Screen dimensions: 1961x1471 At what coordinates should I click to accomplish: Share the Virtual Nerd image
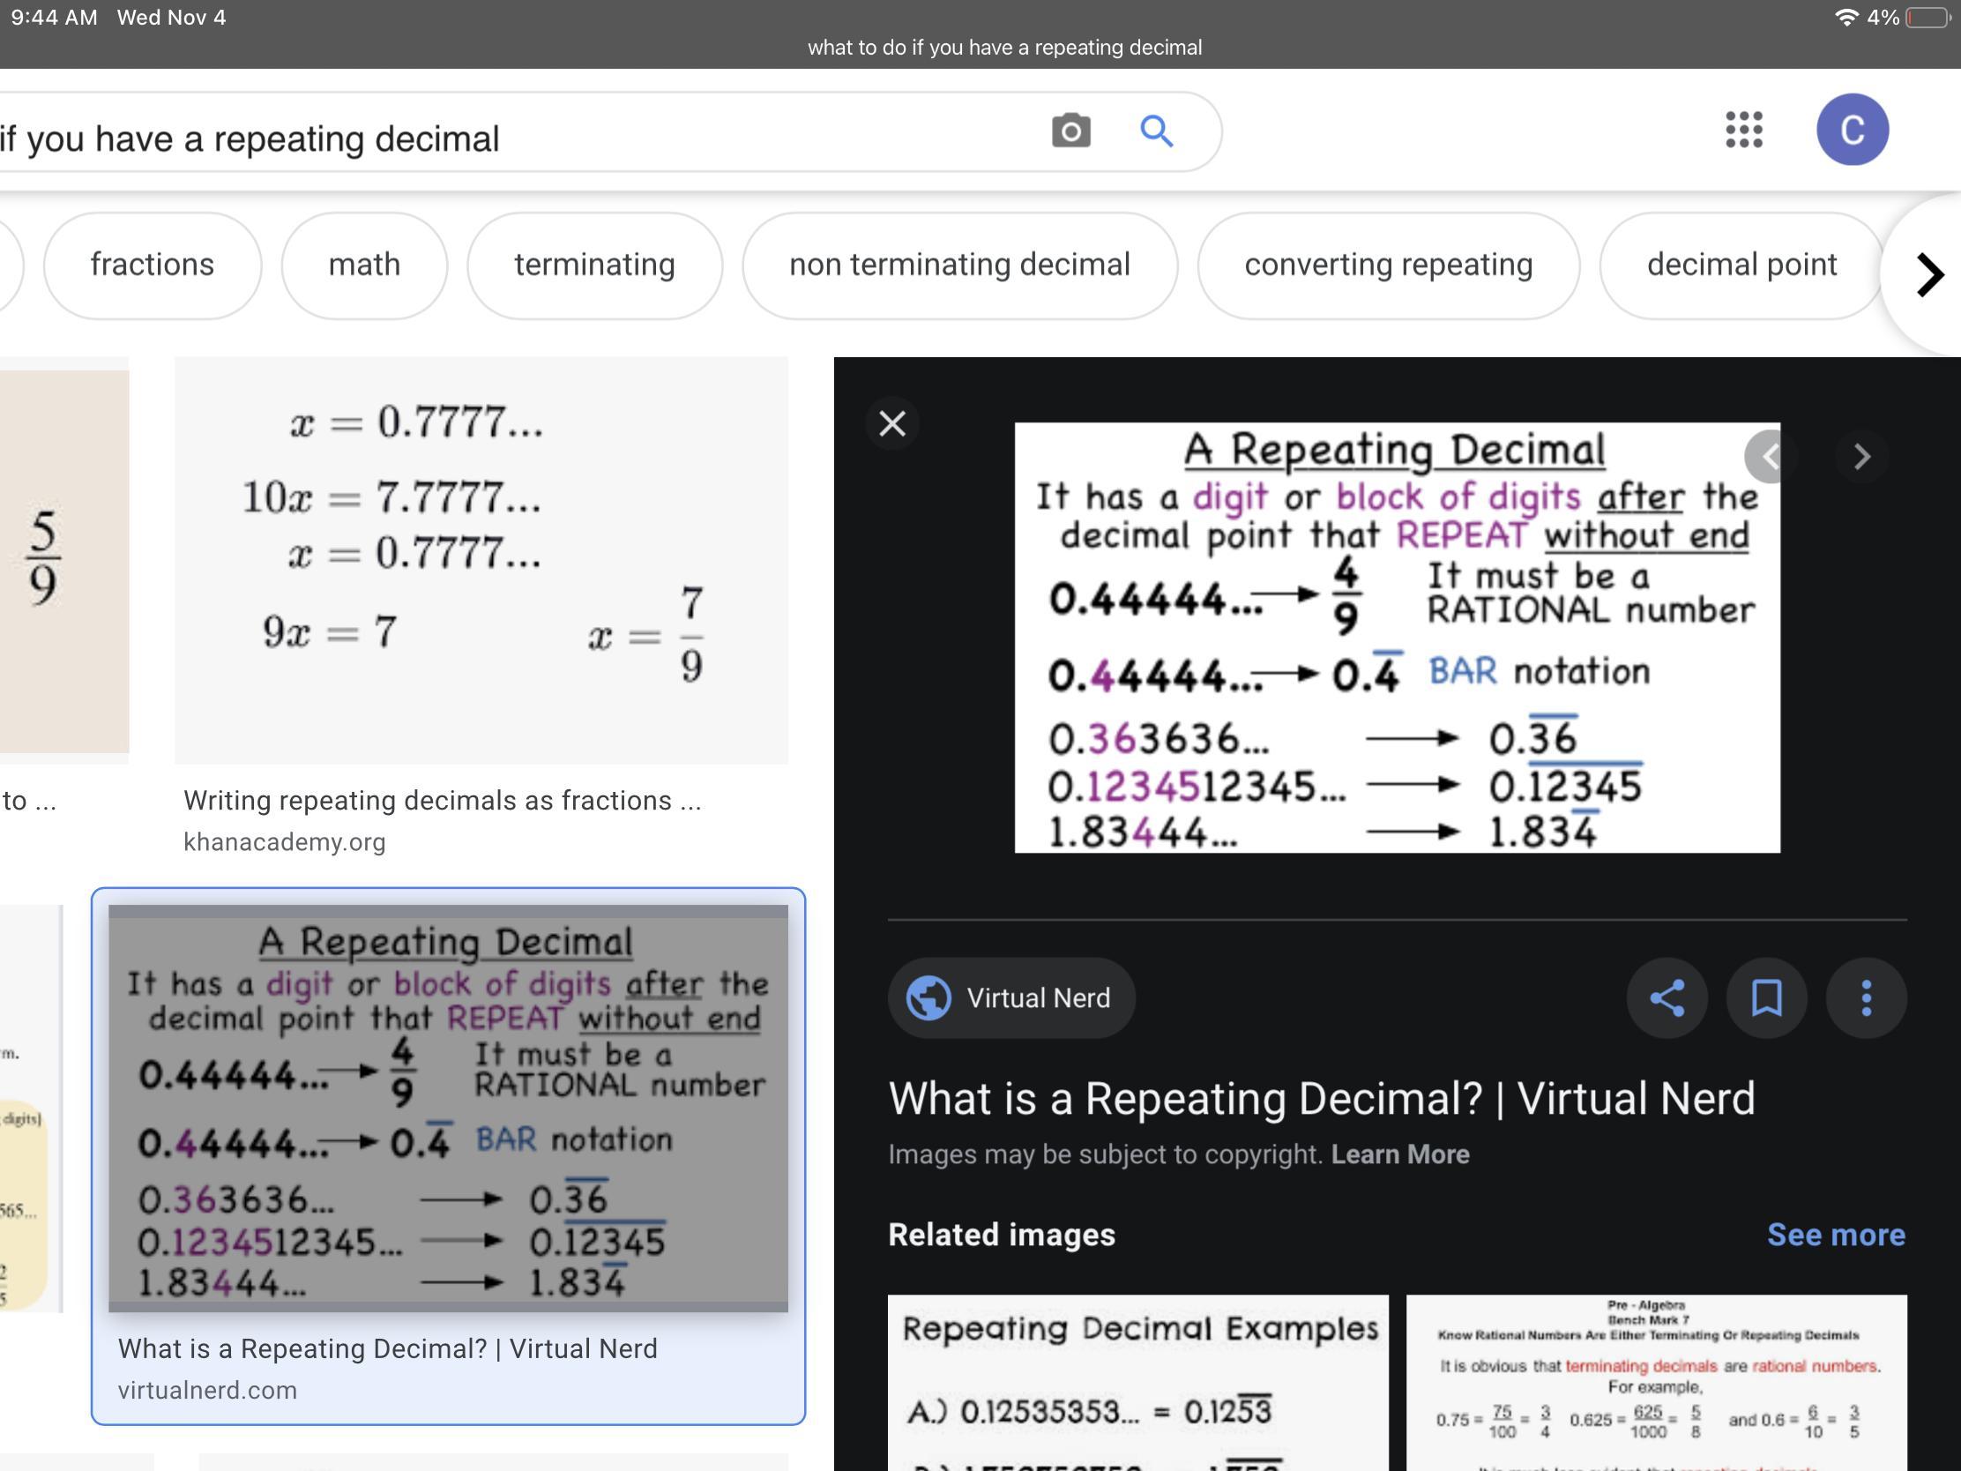coord(1666,997)
